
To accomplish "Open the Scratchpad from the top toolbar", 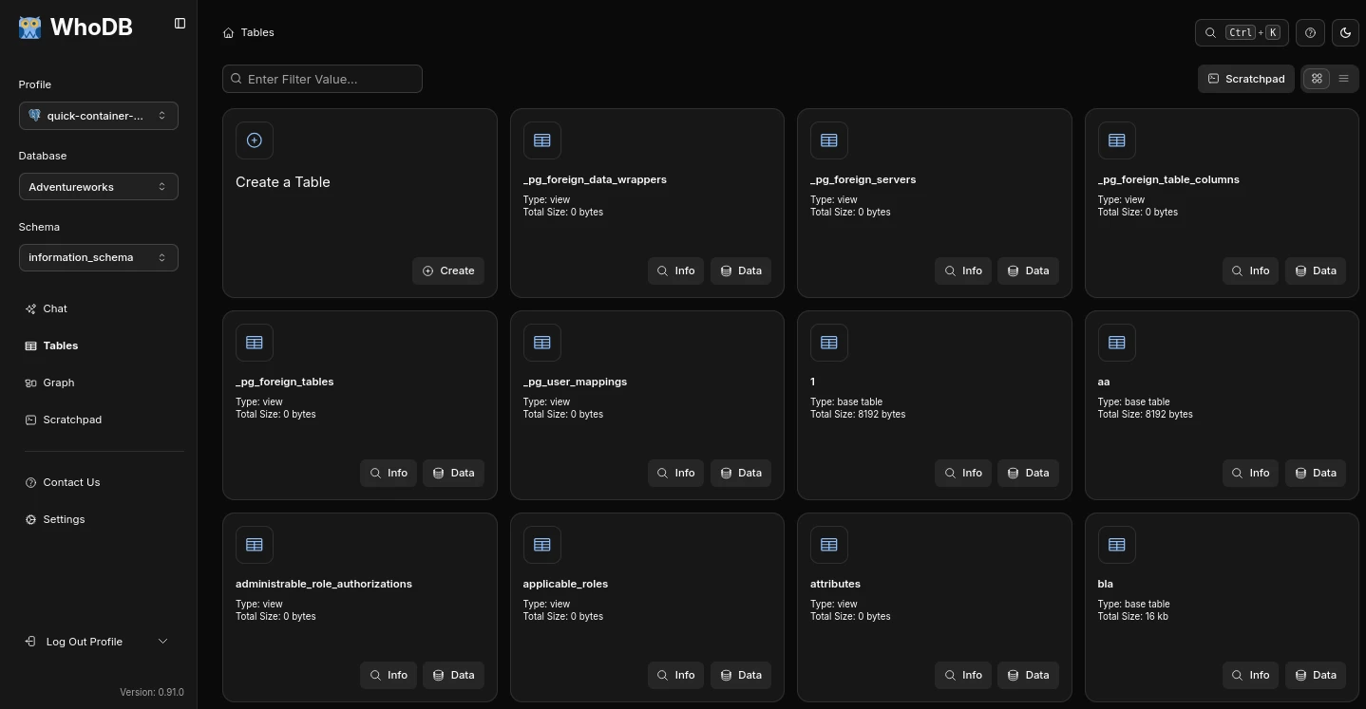I will coord(1245,79).
